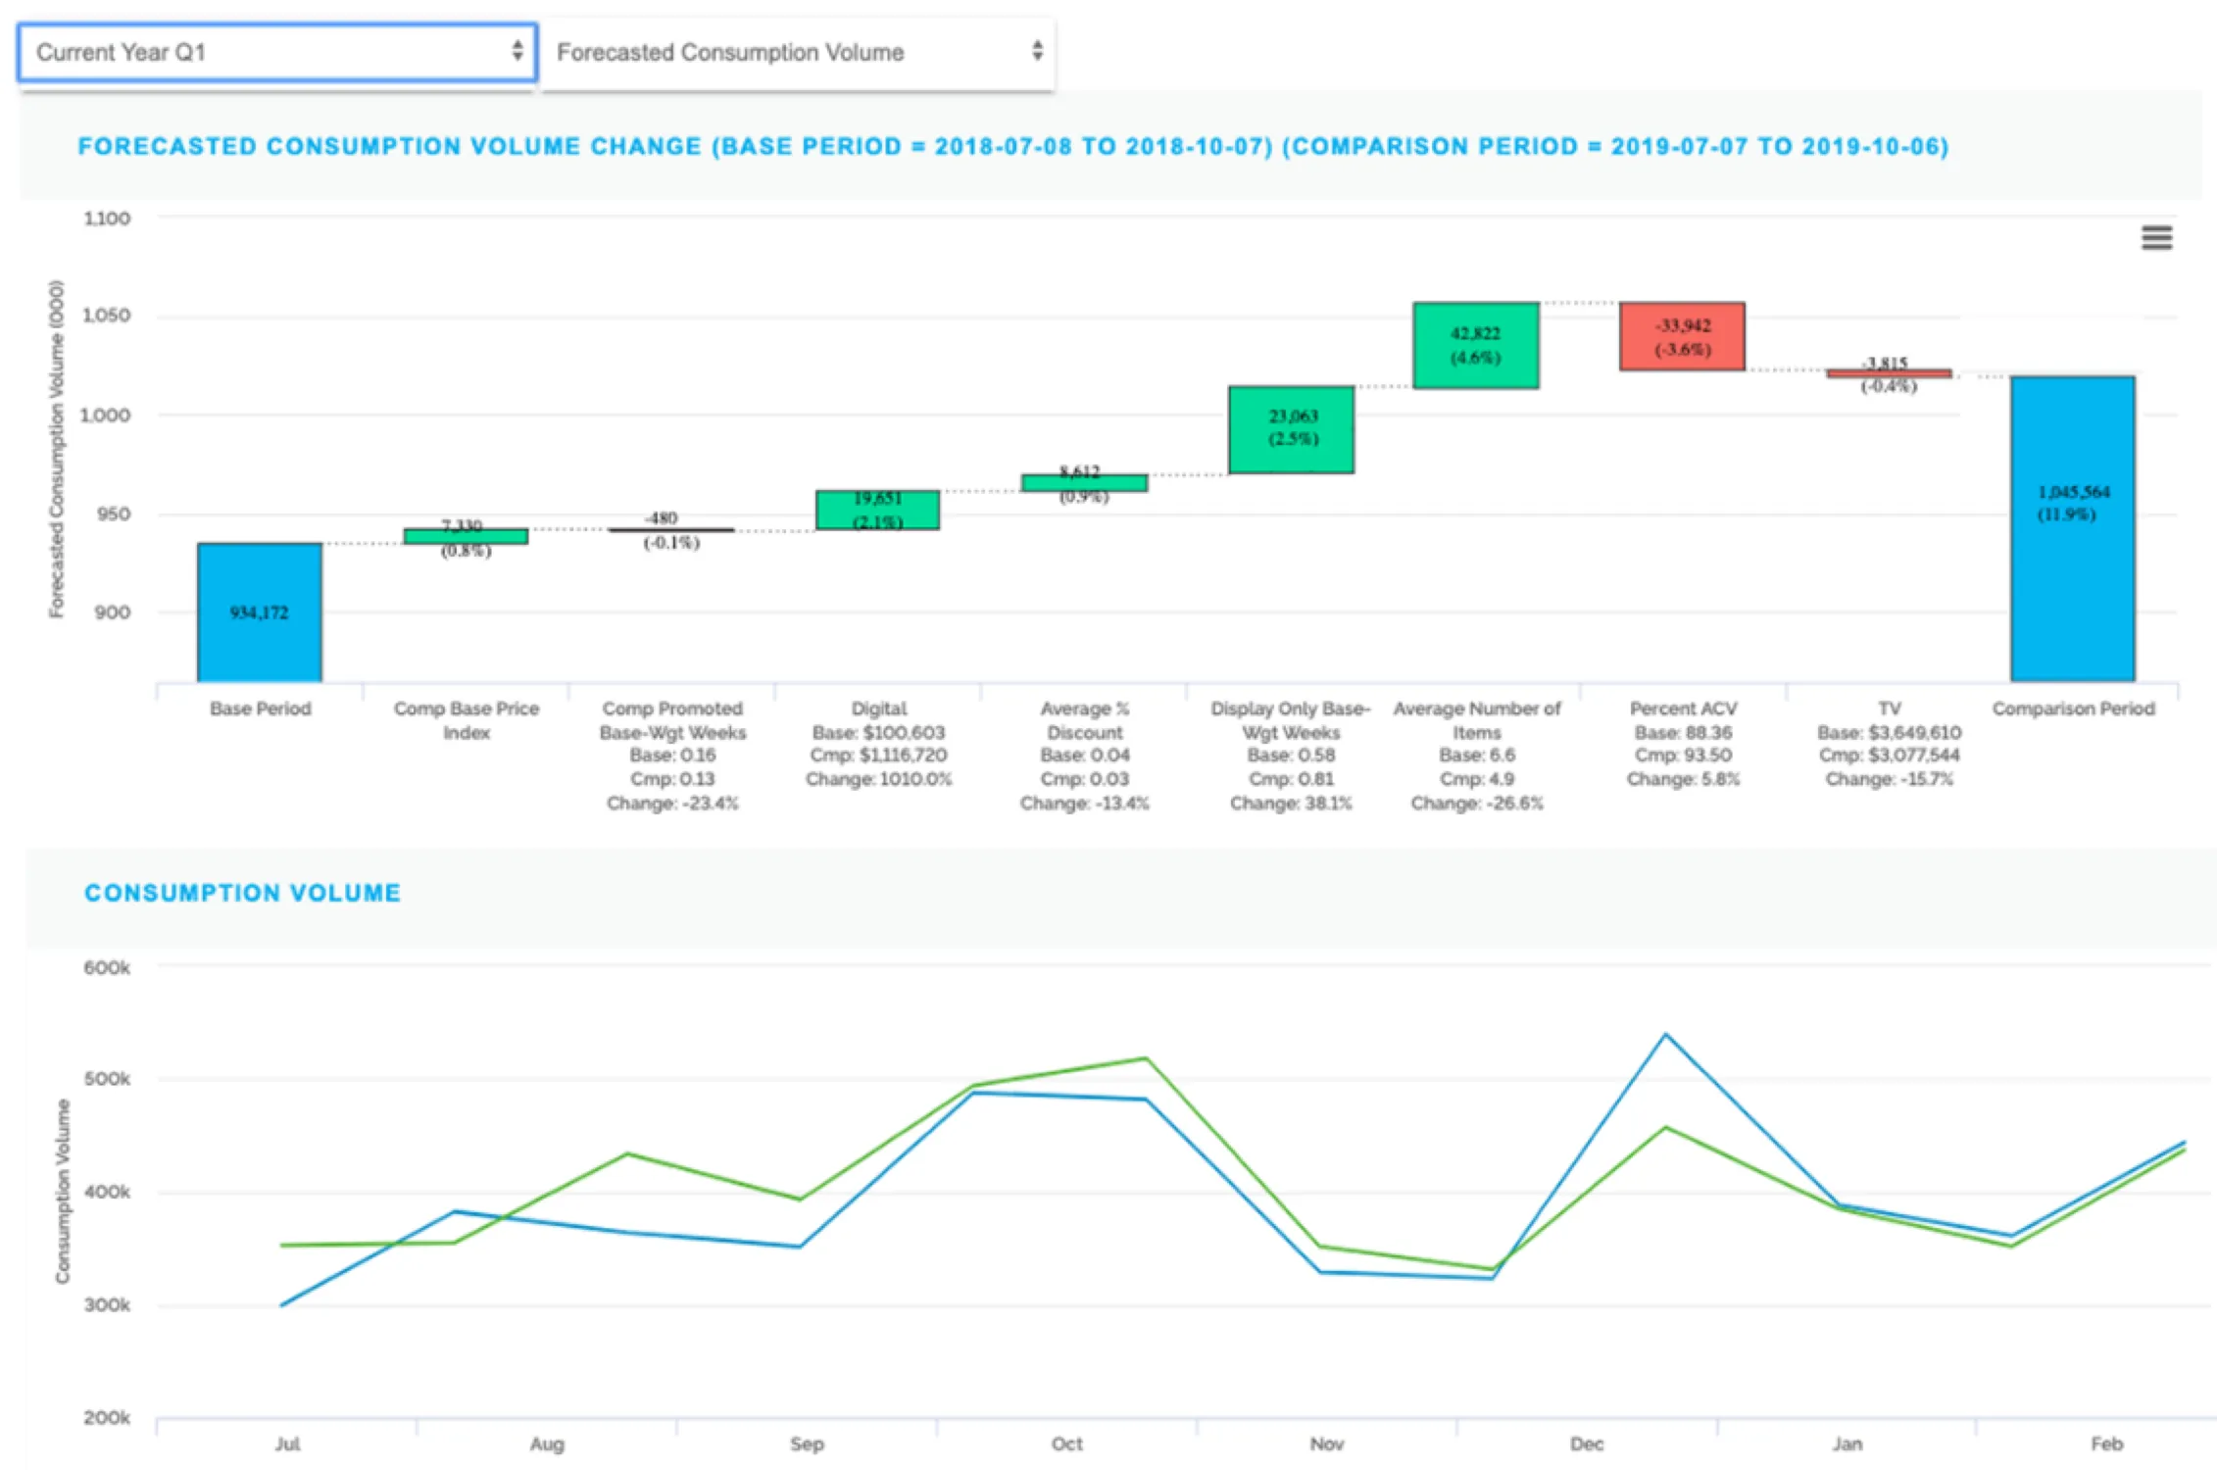Image resolution: width=2217 pixels, height=1470 pixels.
Task: Open the chart export hamburger menu
Action: [x=2155, y=238]
